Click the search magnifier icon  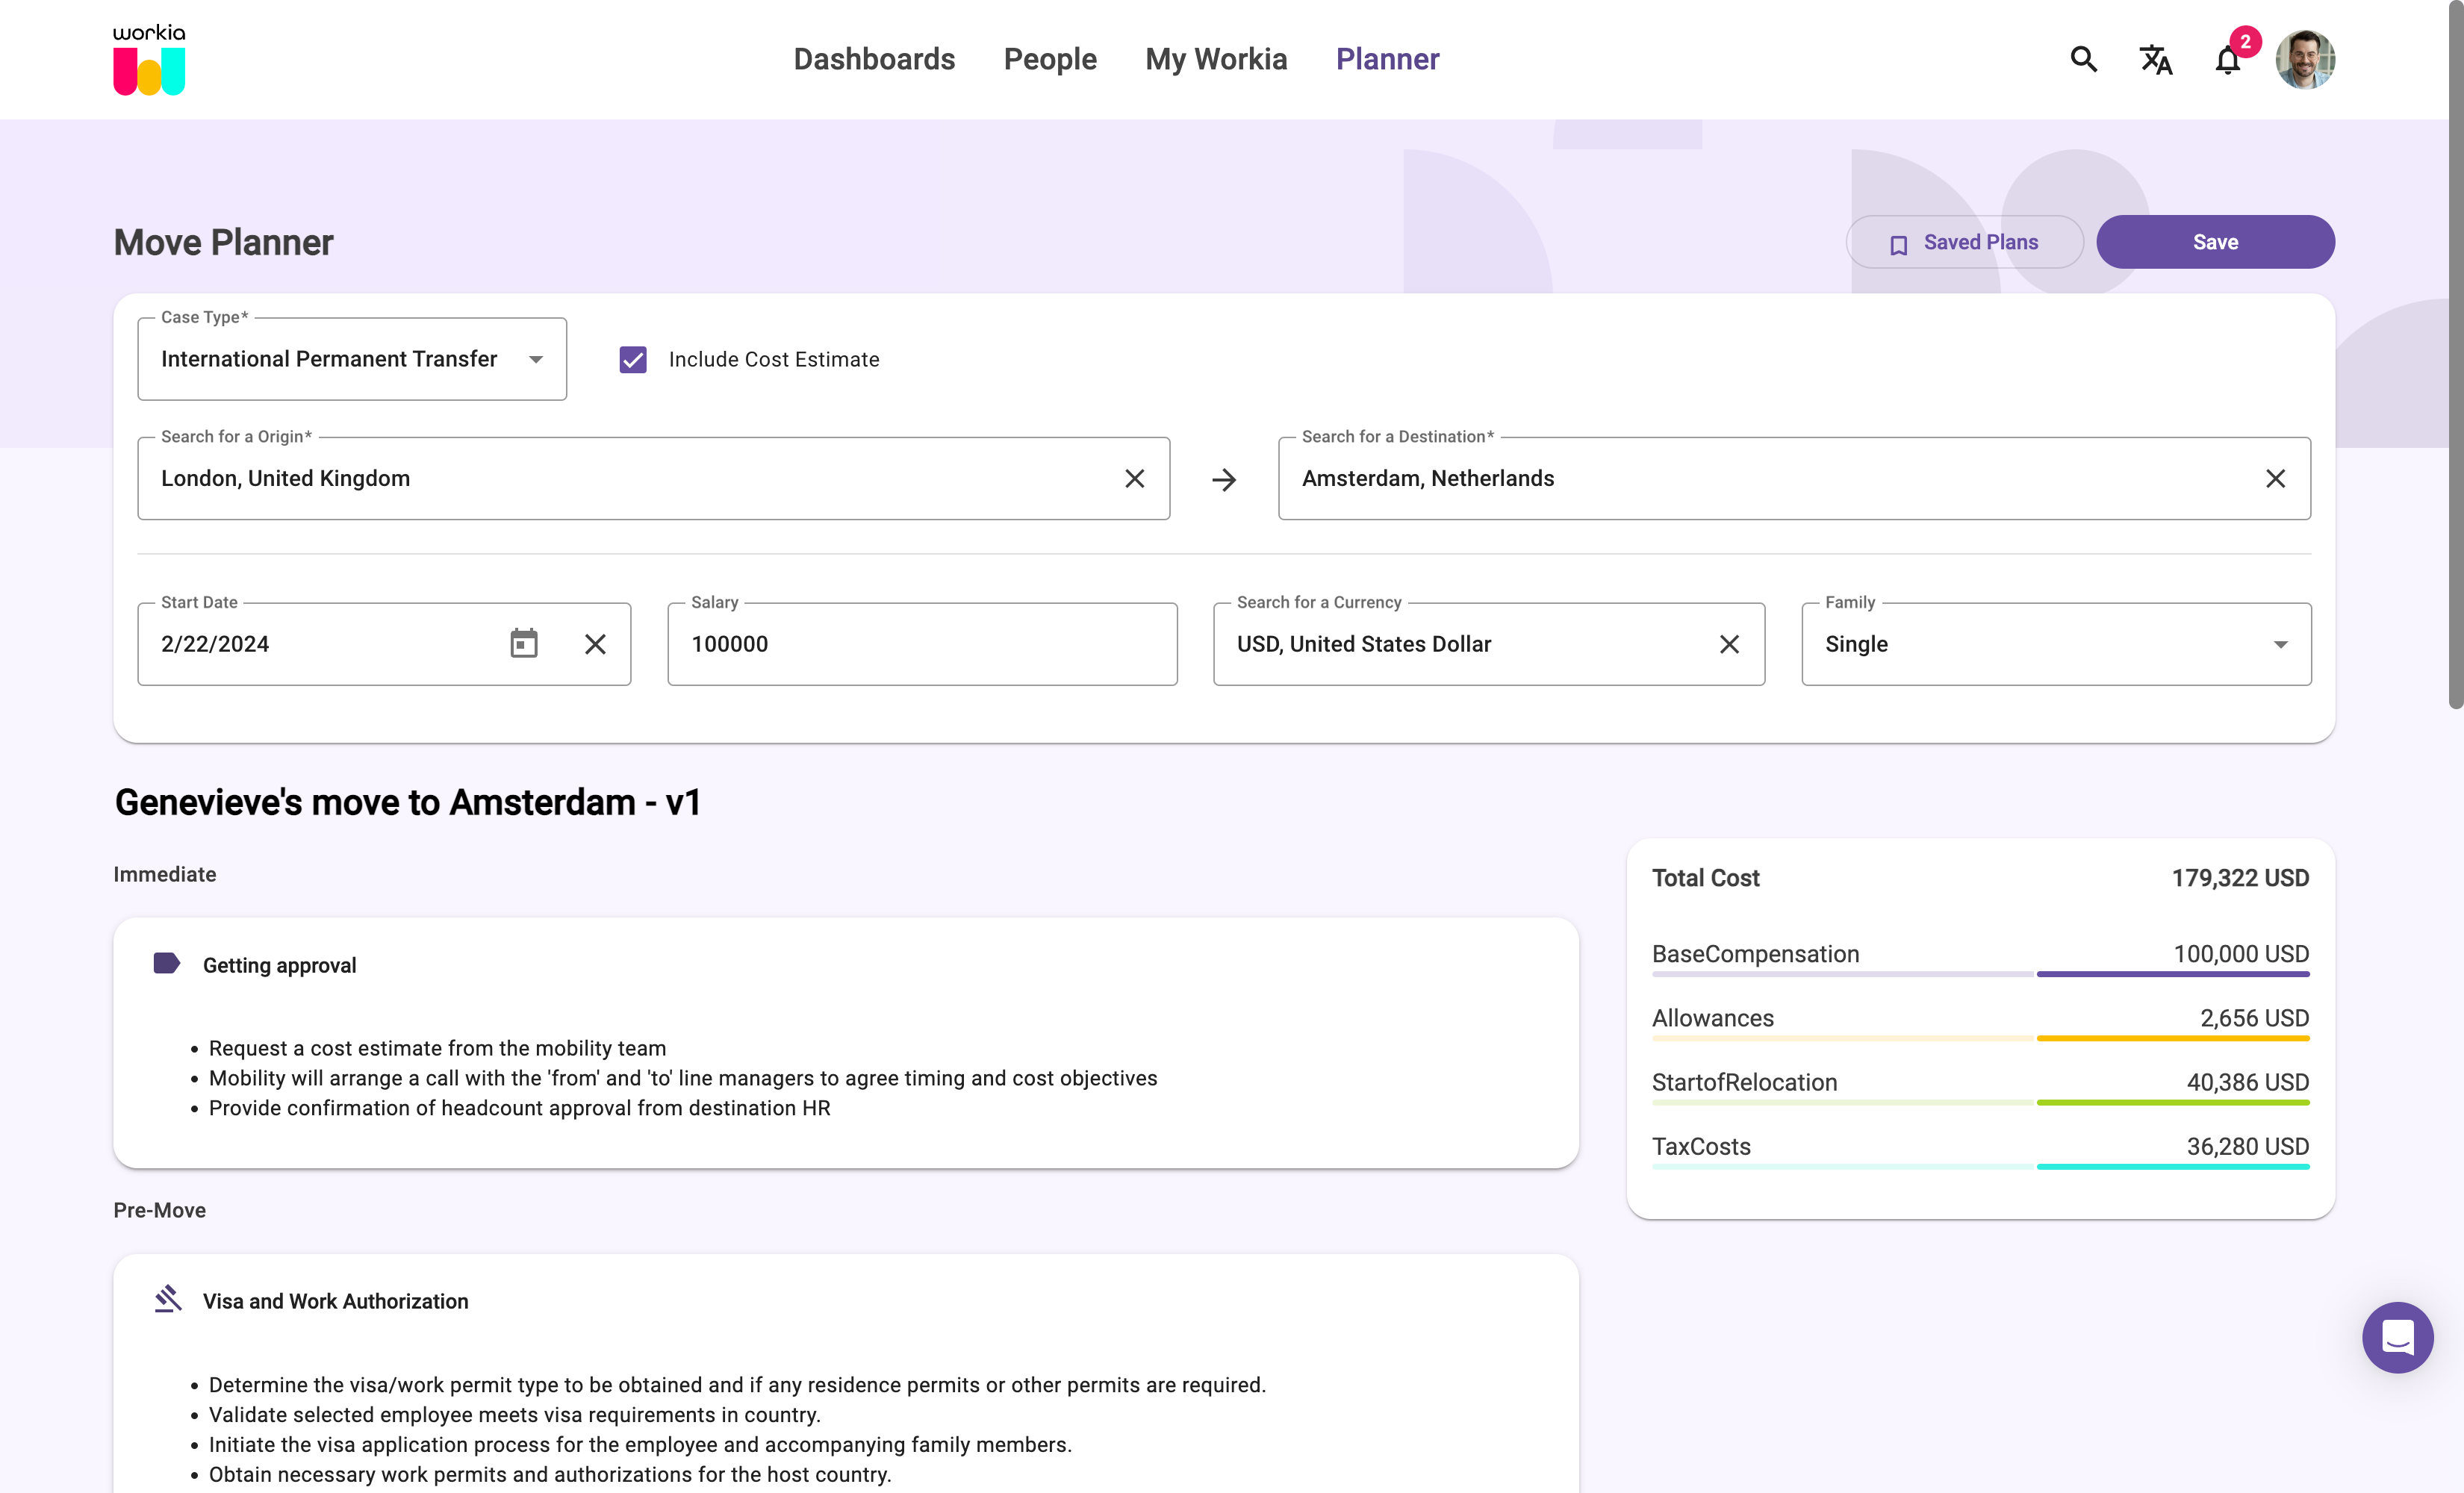coord(2085,58)
